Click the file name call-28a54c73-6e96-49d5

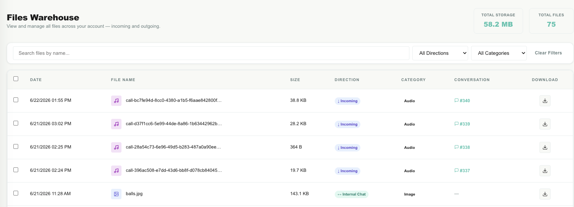[x=174, y=147]
